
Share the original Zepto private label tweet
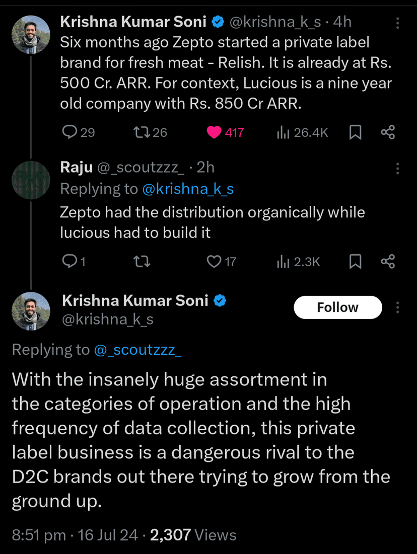388,132
